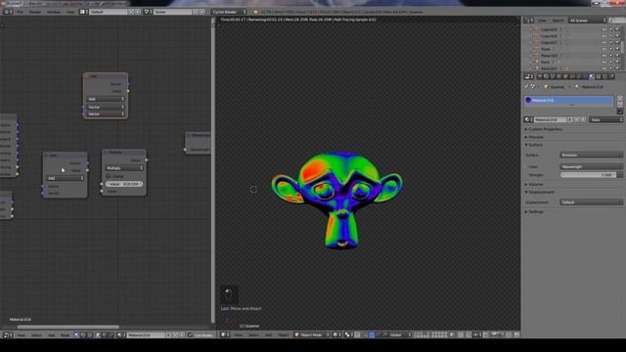Toggle visibility eye for Plane
Screen dimensions: 626x352
[x=604, y=49]
